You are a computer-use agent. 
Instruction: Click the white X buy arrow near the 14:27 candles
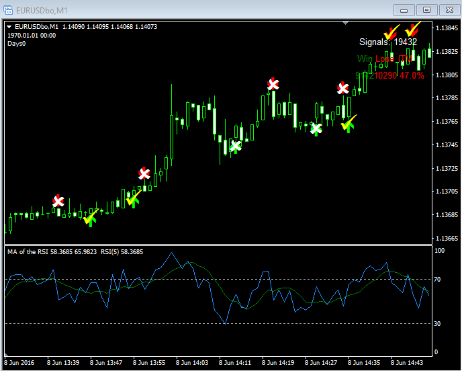[316, 129]
